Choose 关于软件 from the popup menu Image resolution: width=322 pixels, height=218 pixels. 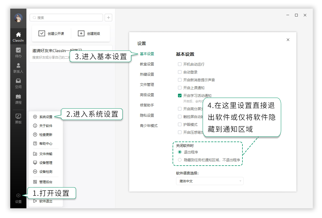pos(46,126)
